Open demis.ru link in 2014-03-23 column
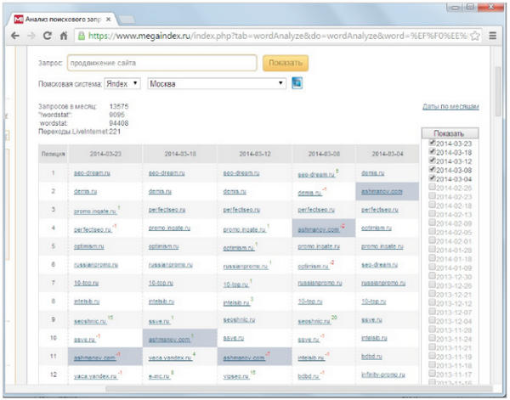Viewport: 510px width, 400px height. tap(85, 191)
